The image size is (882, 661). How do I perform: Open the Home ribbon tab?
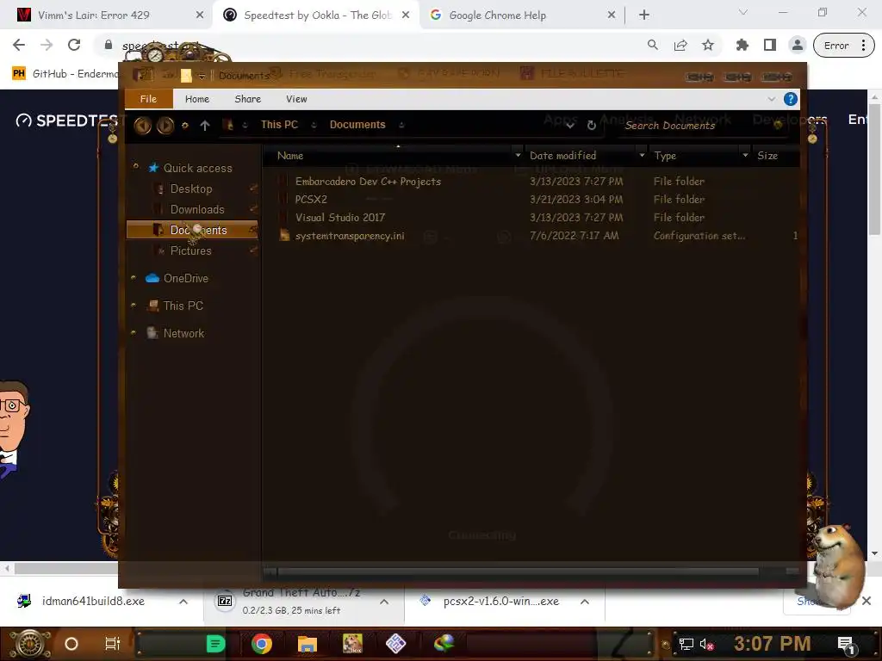pos(197,99)
